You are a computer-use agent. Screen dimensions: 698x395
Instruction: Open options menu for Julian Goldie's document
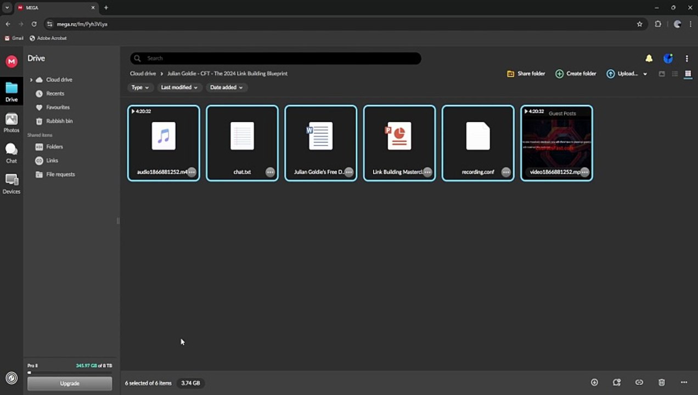(x=349, y=172)
